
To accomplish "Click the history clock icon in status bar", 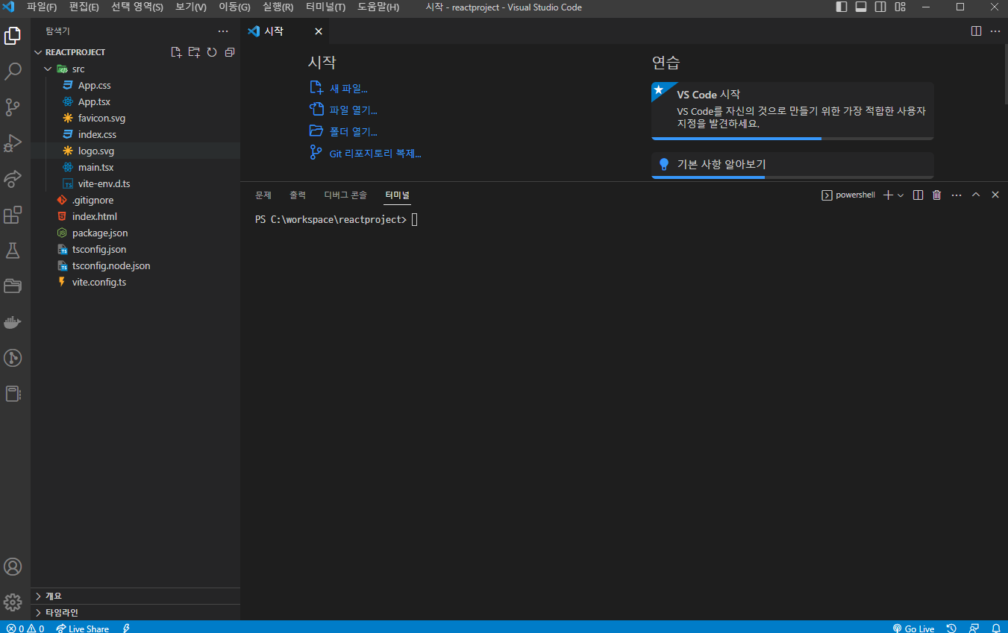I will [952, 629].
